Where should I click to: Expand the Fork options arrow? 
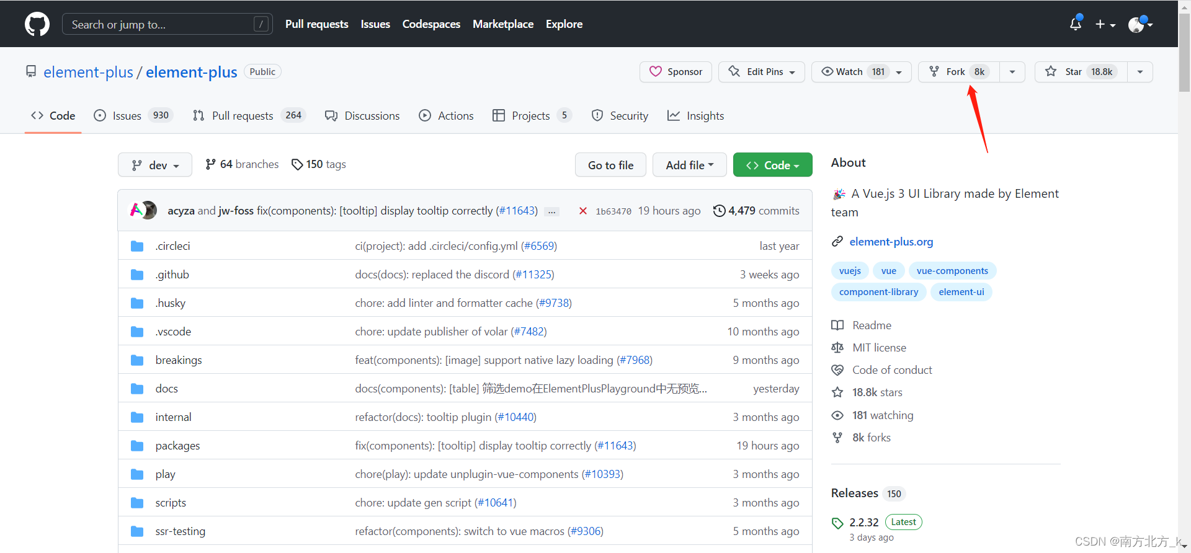tap(1012, 72)
